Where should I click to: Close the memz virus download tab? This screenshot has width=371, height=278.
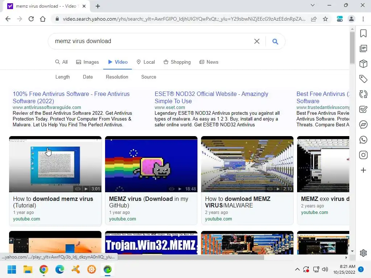point(84,6)
